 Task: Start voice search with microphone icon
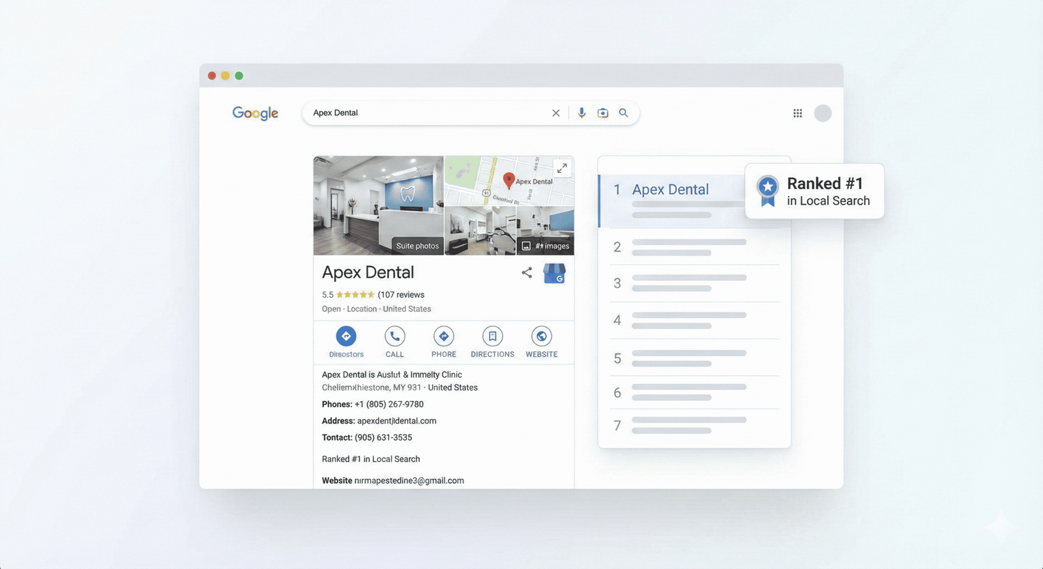pos(581,113)
